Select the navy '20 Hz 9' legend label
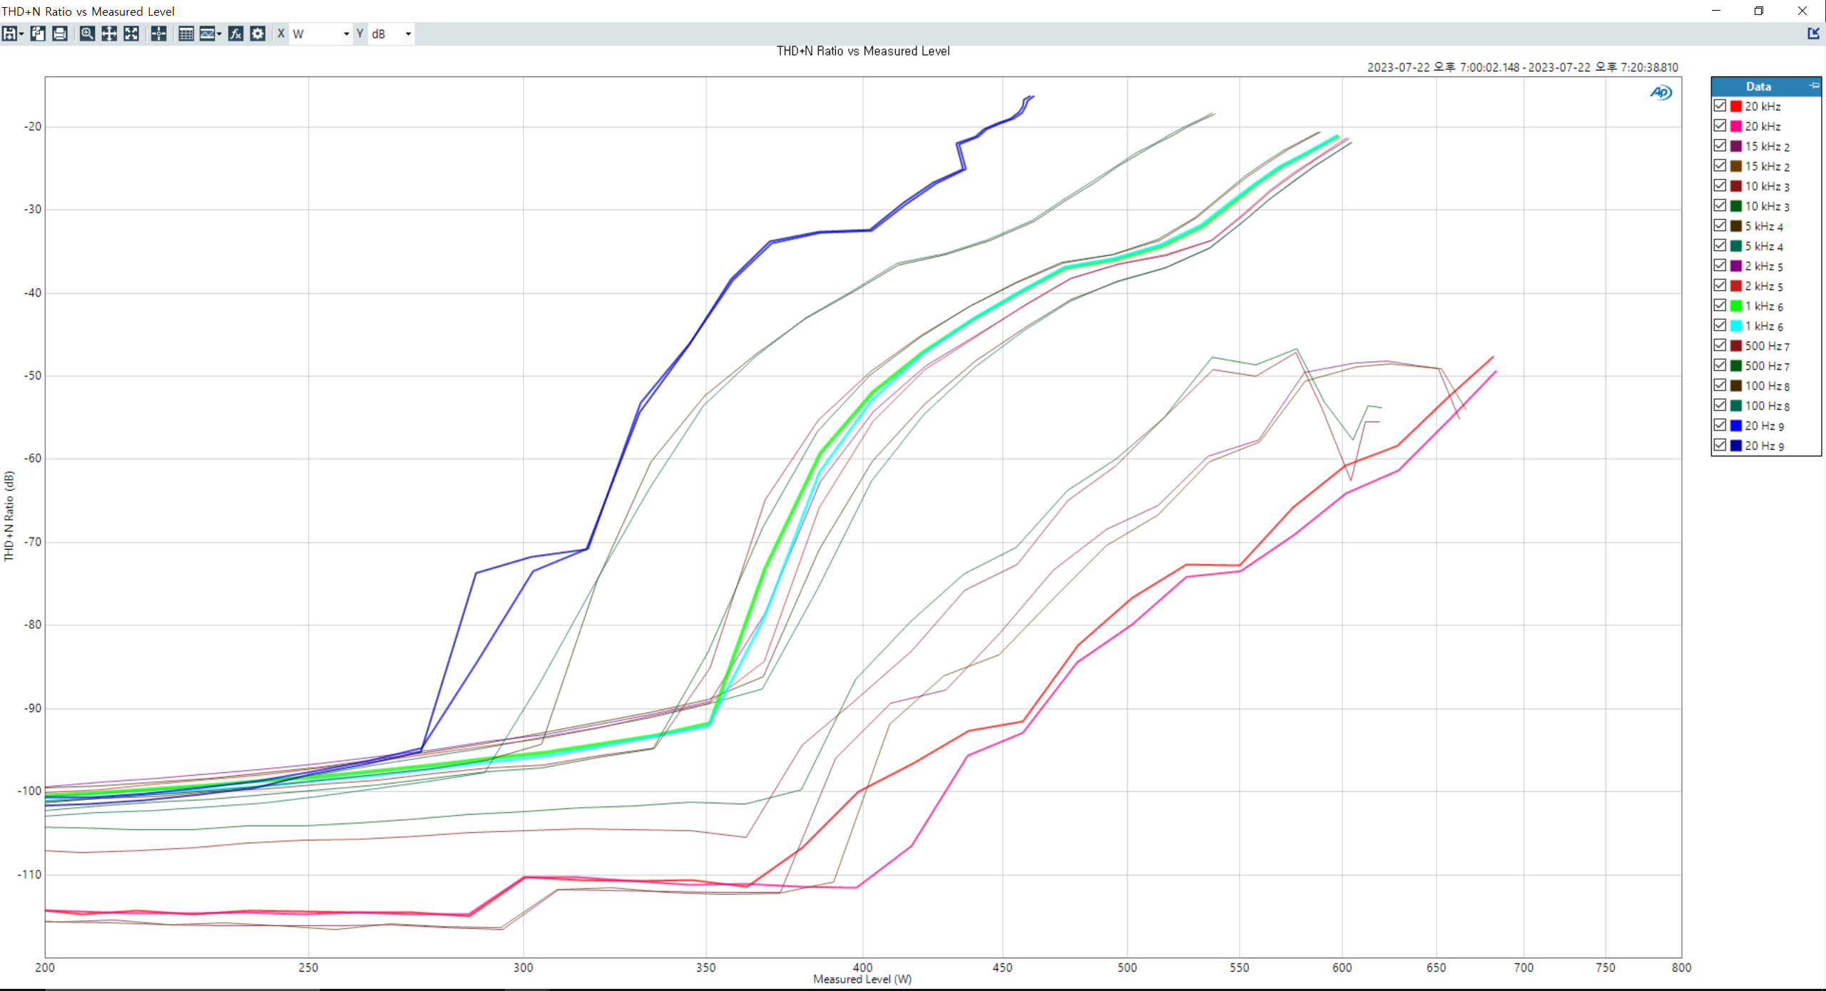 1765,446
